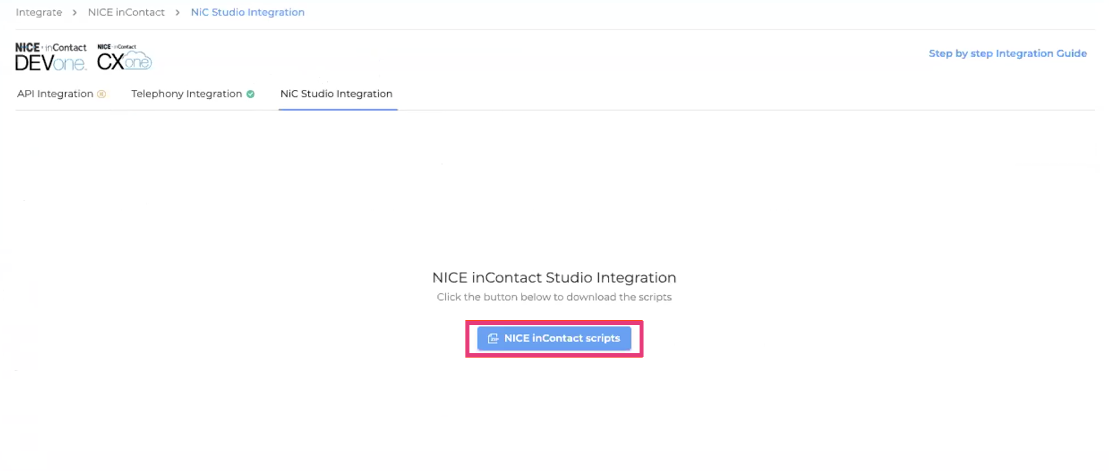Go to Integrate in the breadcrumb
Image resolution: width=1109 pixels, height=471 pixels.
(39, 12)
